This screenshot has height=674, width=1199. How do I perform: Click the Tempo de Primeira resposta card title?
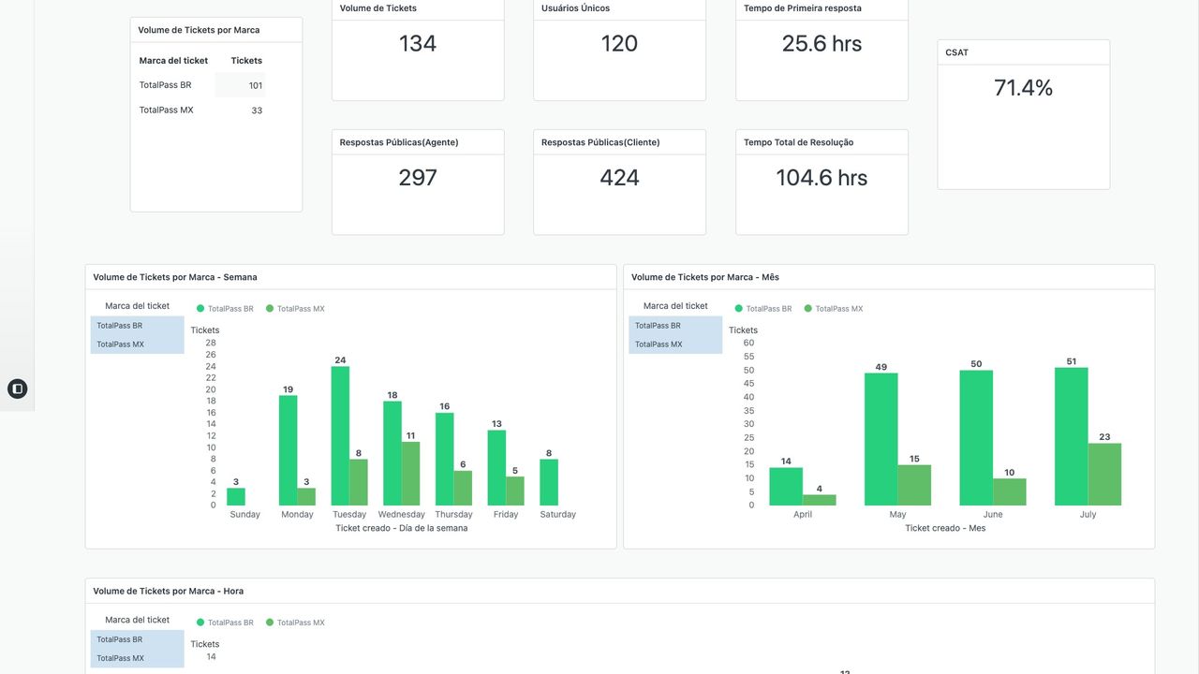[803, 8]
